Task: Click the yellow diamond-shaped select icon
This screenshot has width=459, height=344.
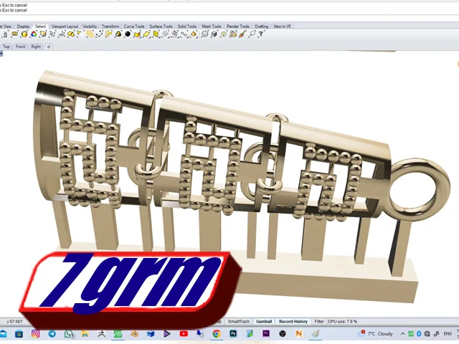Action: (x=193, y=34)
